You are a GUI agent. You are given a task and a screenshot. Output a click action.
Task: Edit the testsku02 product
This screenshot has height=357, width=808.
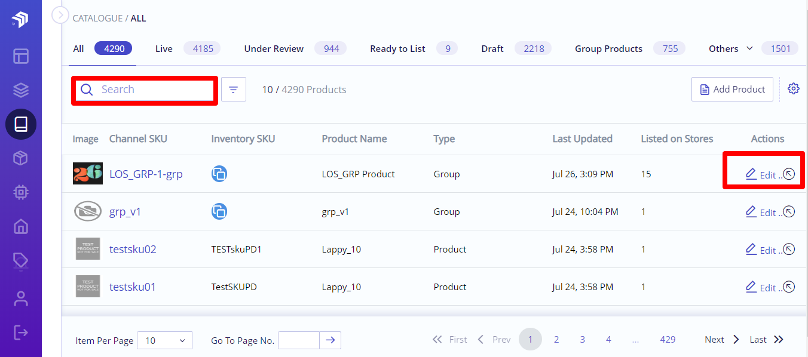[761, 250]
